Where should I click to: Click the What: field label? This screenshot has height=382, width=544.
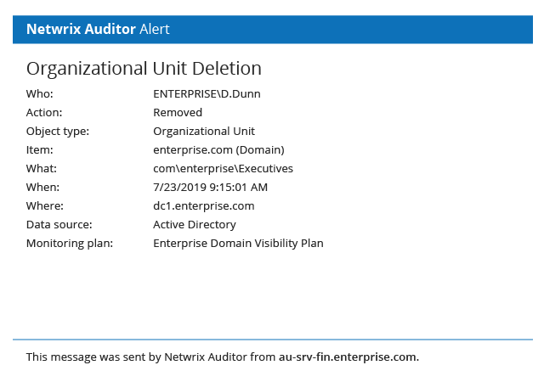pyautogui.click(x=42, y=168)
